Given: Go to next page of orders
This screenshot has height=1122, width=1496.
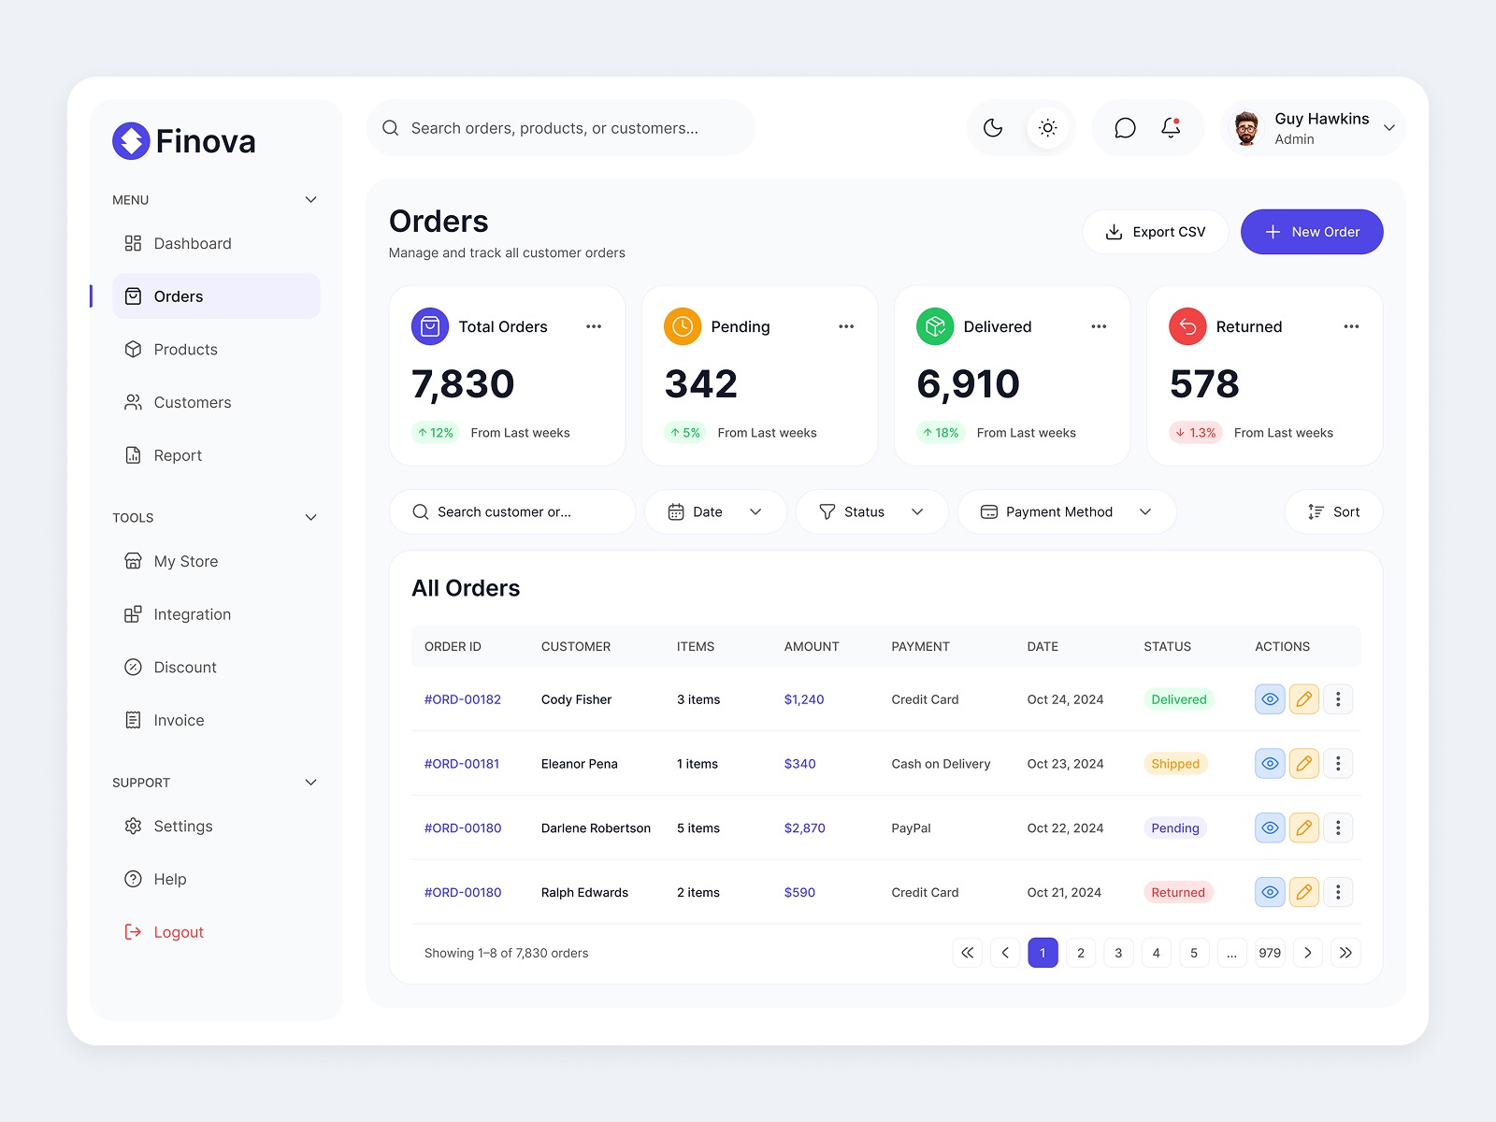Looking at the screenshot, I should 1307,953.
